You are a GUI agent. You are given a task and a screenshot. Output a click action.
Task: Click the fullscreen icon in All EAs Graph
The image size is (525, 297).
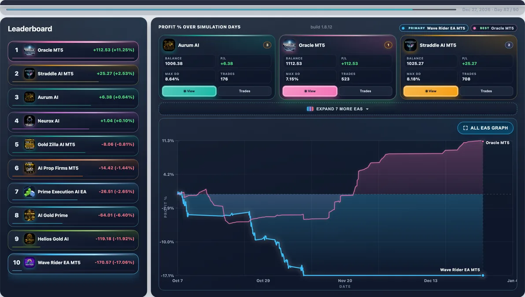pyautogui.click(x=466, y=128)
